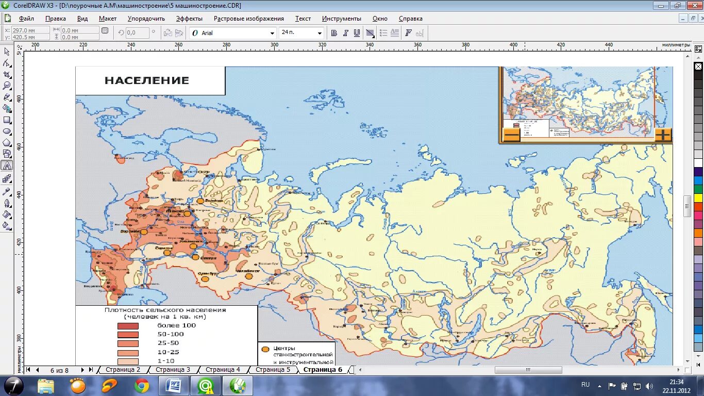Click the edit text 'ab' icon
704x396 pixels.
point(420,33)
